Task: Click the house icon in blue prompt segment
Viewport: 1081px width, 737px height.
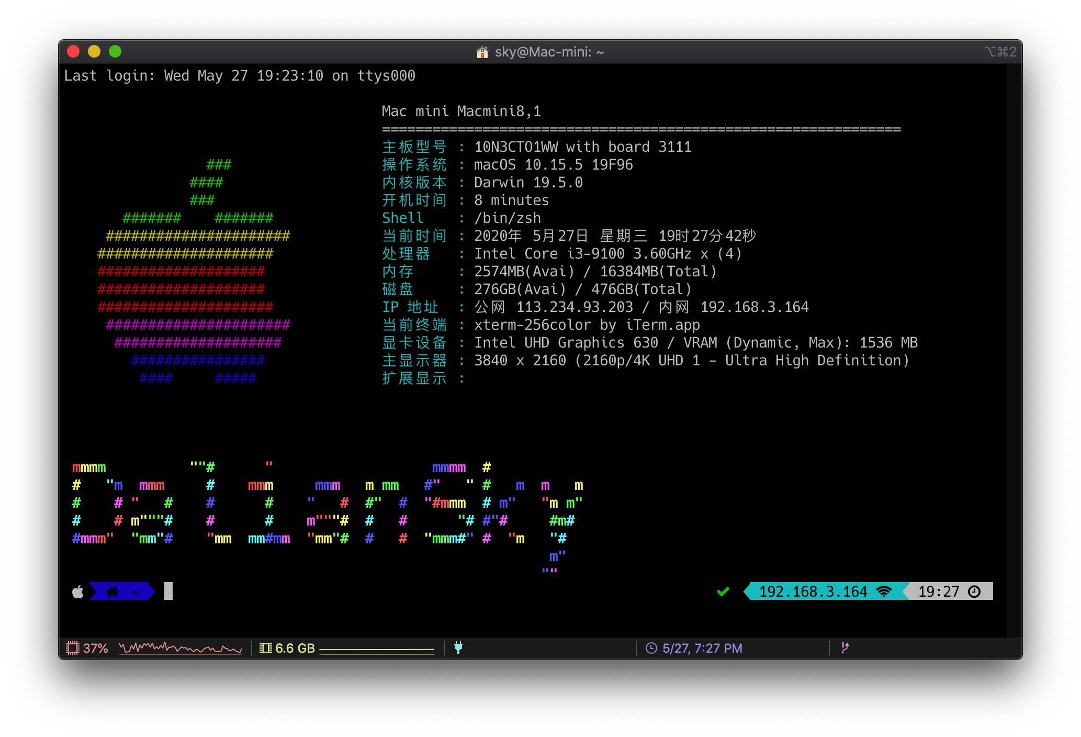Action: pyautogui.click(x=112, y=591)
